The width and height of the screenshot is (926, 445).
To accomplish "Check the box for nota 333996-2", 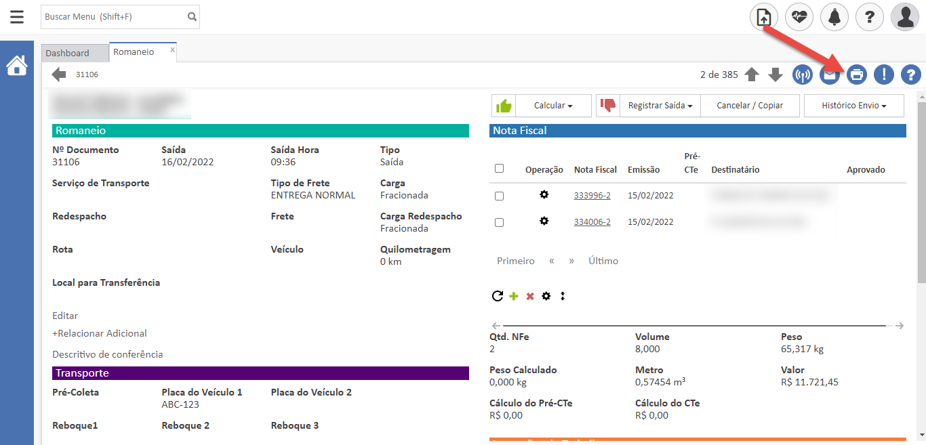I will click(x=500, y=196).
